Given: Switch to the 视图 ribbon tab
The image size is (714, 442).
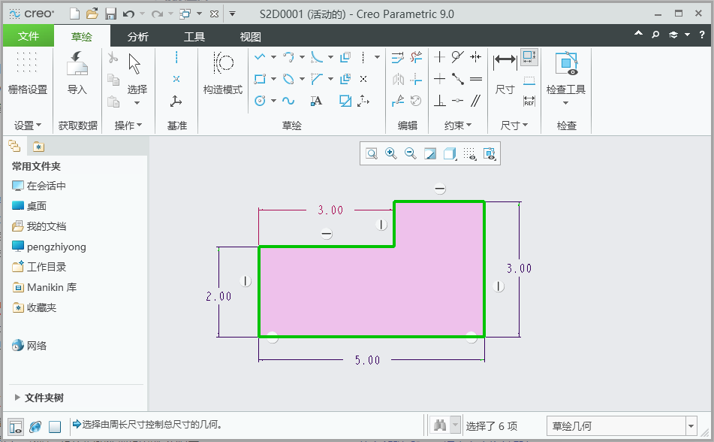Looking at the screenshot, I should tap(250, 37).
